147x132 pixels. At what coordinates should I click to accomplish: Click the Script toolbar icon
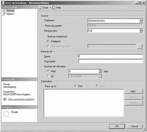(40, 8)
